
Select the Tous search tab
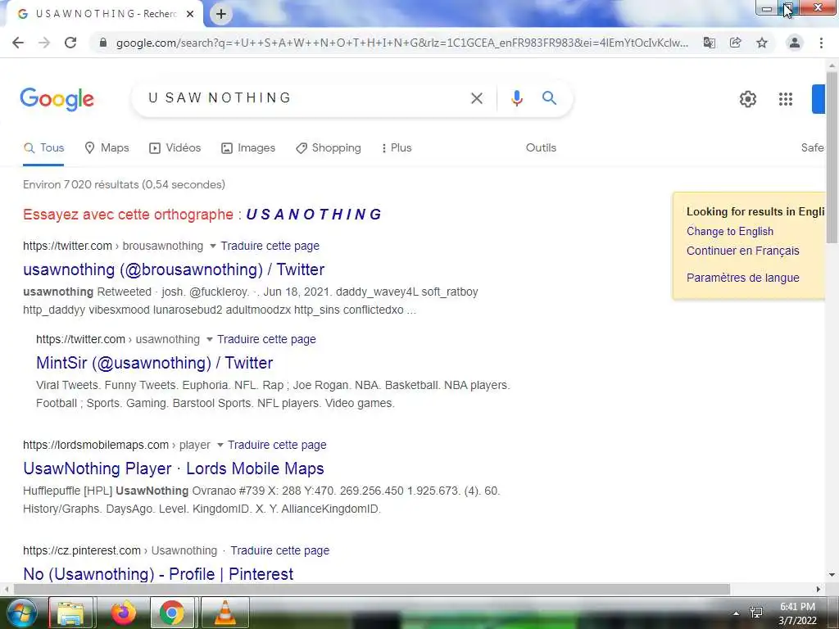[44, 148]
